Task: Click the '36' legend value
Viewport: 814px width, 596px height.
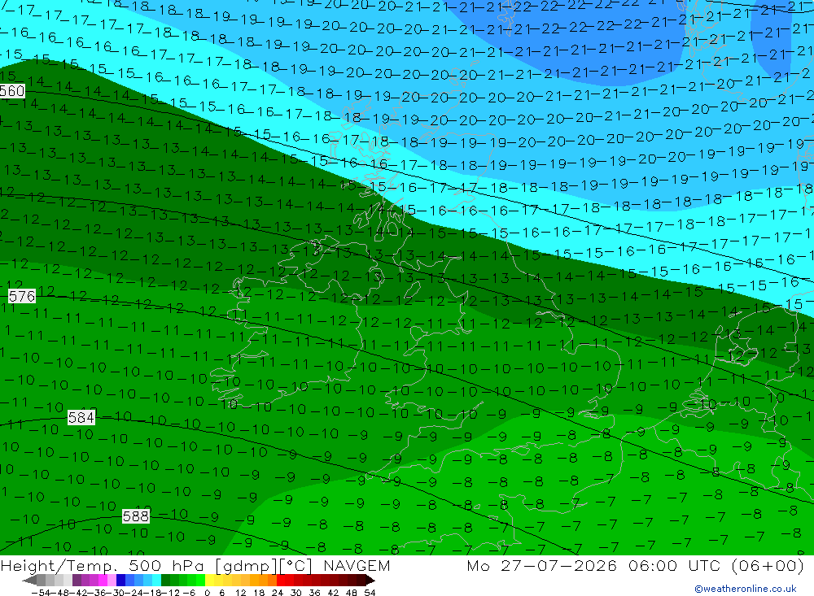Action: [314, 593]
